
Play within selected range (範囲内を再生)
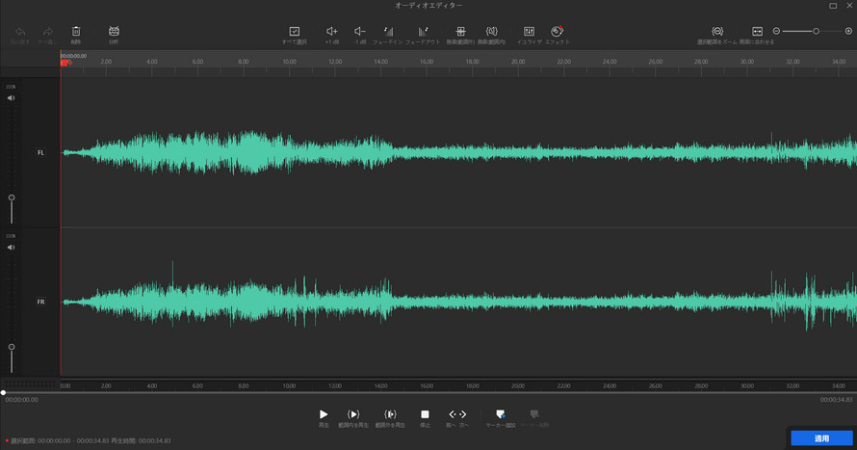[x=353, y=414]
